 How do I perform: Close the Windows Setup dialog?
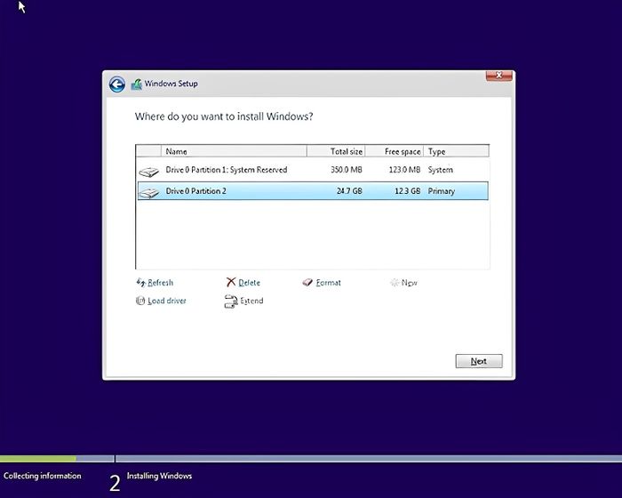pyautogui.click(x=499, y=76)
